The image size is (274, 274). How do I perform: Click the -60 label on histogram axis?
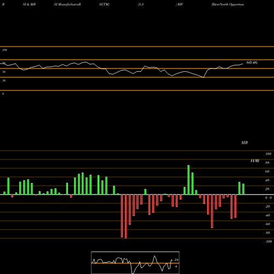point(267,224)
